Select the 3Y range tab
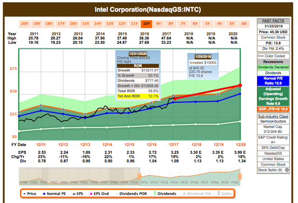The width and height of the screenshot is (298, 203). click(232, 24)
